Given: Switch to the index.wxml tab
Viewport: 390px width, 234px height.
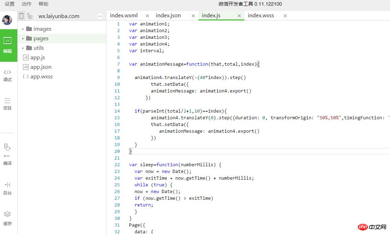Looking at the screenshot, I should click(124, 16).
